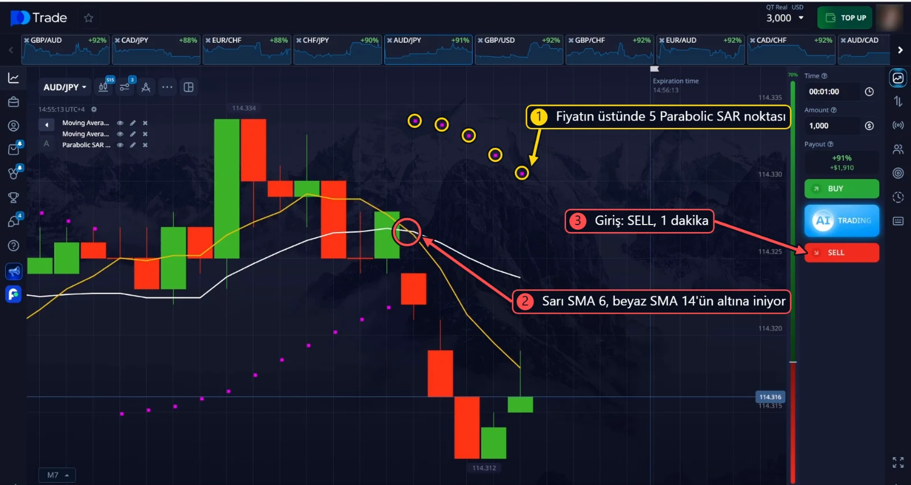Switch to the GBP/AUD asset tab
The image size is (911, 485).
tap(65, 49)
